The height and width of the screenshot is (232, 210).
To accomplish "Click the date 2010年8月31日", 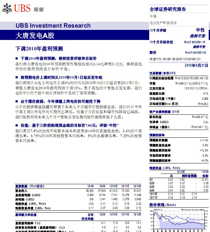I will [x=196, y=65].
